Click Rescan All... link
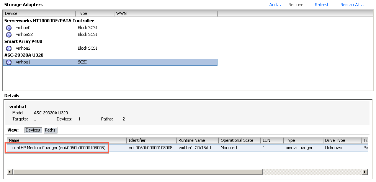 (352, 5)
